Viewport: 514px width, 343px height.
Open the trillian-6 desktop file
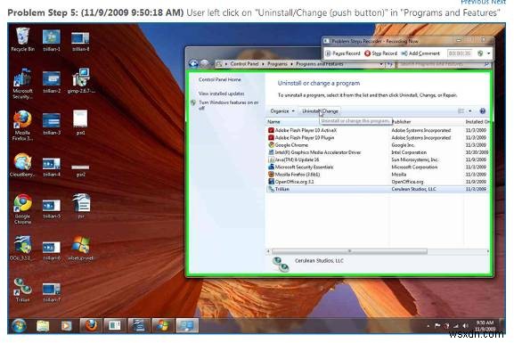52,250
